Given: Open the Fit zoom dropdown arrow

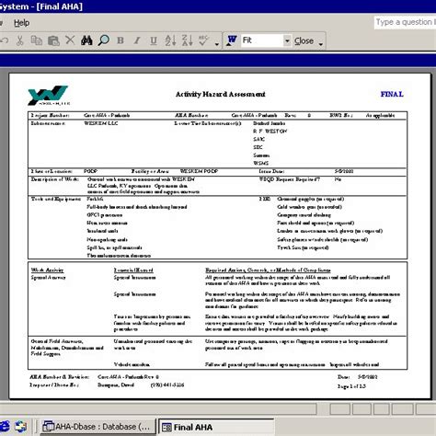Looking at the screenshot, I should click(x=287, y=40).
